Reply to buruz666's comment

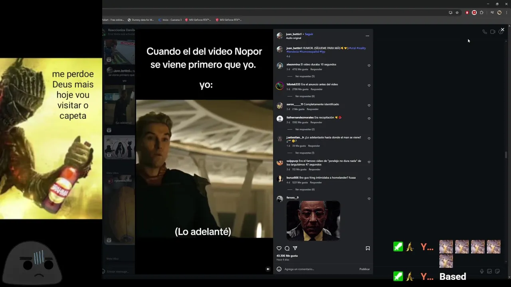[x=316, y=183]
